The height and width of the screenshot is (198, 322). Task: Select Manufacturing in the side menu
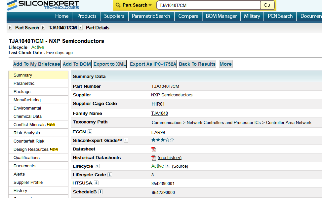[x=38, y=100]
